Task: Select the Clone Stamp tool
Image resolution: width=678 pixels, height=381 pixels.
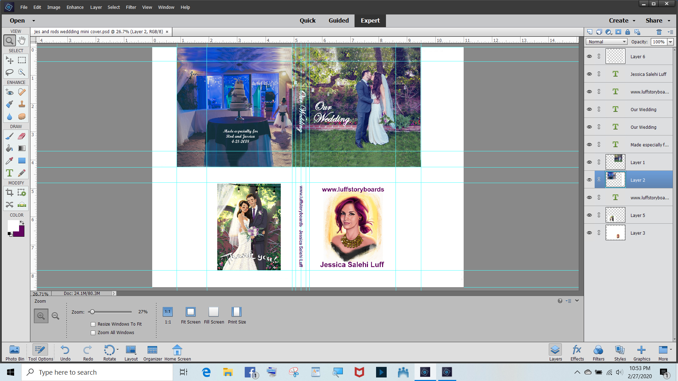Action: [x=22, y=104]
